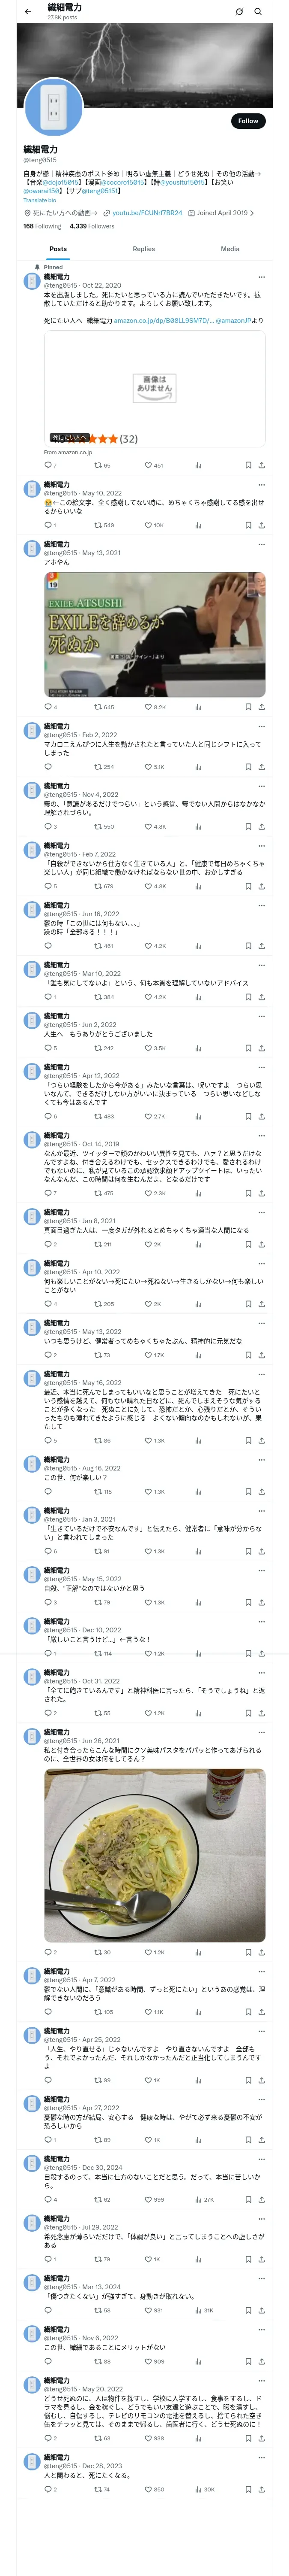Reply to the pinned Oct 22, 2020 post
Image resolution: width=289 pixels, height=2576 pixels.
[48, 465]
